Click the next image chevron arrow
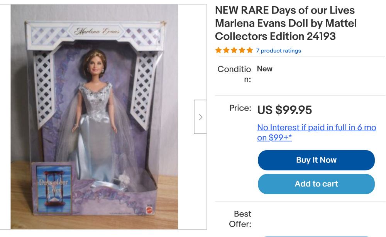 (x=200, y=117)
